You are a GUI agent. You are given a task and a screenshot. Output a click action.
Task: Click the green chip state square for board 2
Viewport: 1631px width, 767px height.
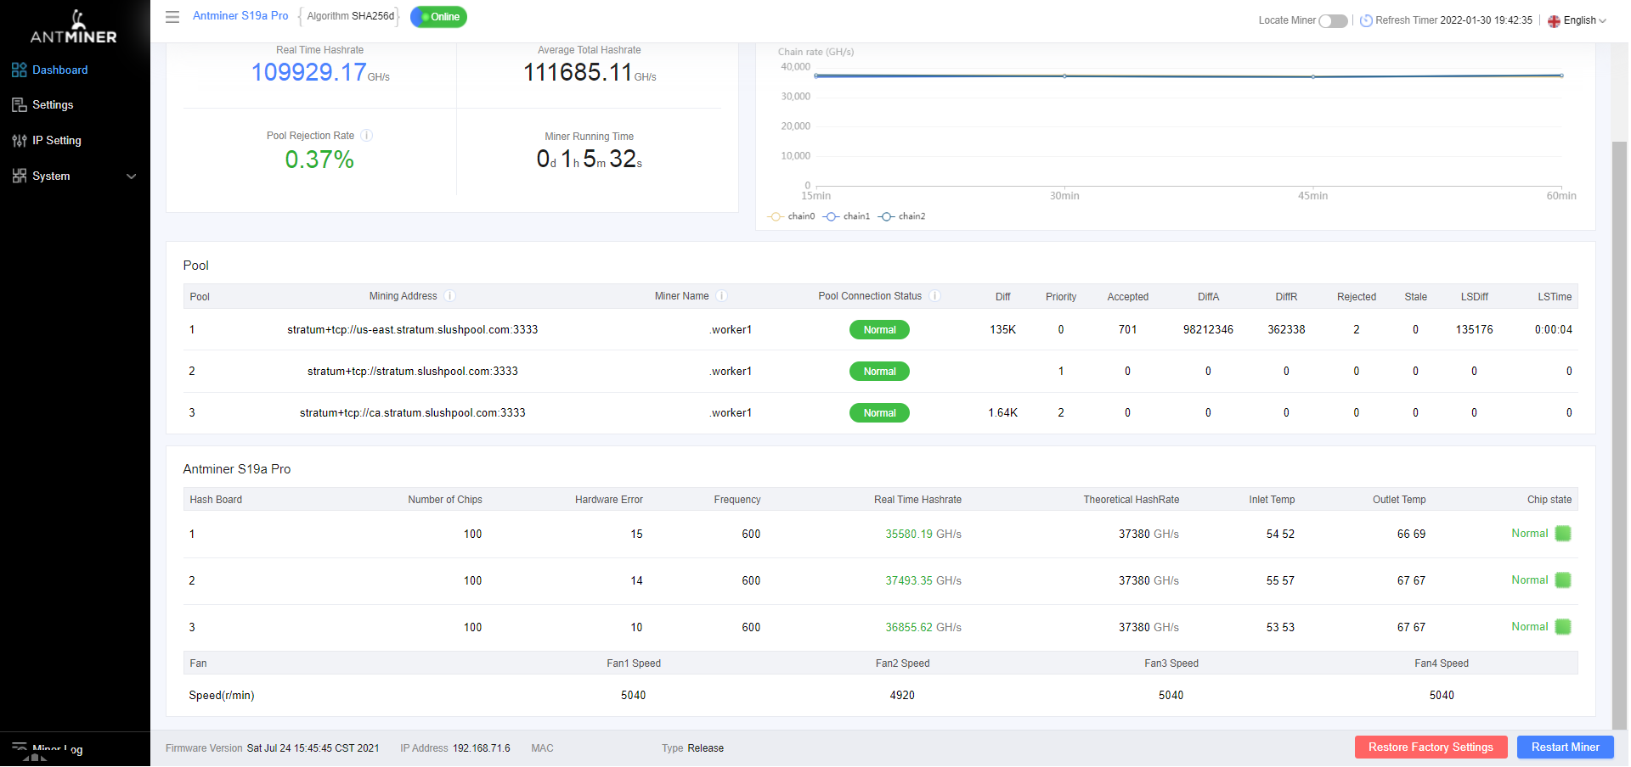[x=1563, y=580]
